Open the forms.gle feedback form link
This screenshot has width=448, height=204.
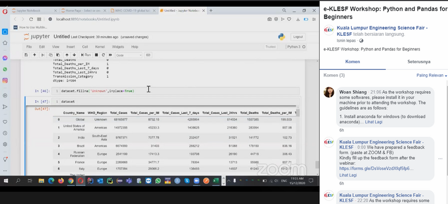click(x=376, y=169)
